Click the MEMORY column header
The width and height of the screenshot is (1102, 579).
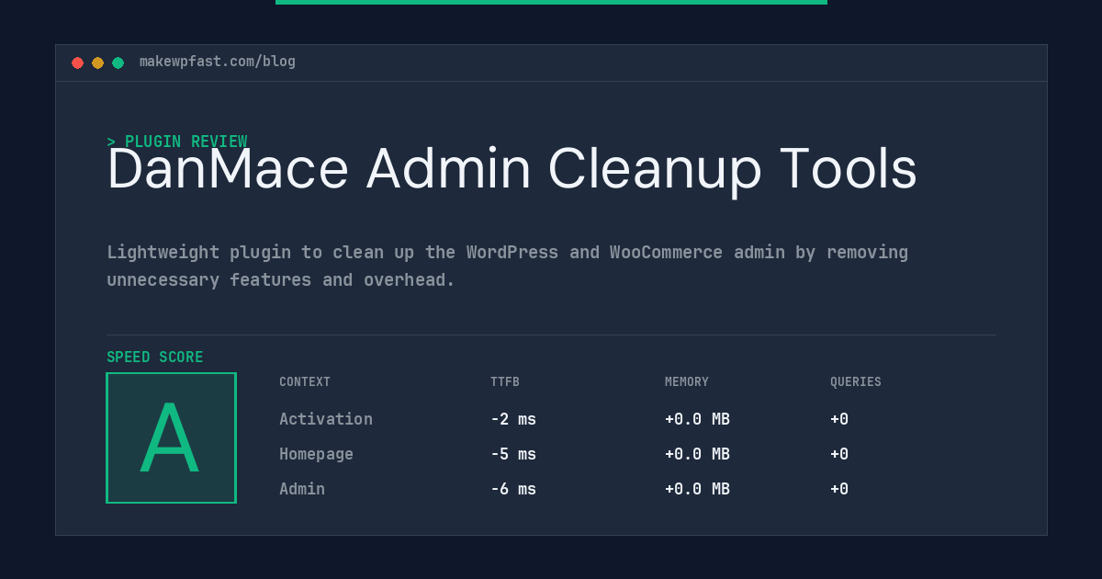pyautogui.click(x=687, y=381)
